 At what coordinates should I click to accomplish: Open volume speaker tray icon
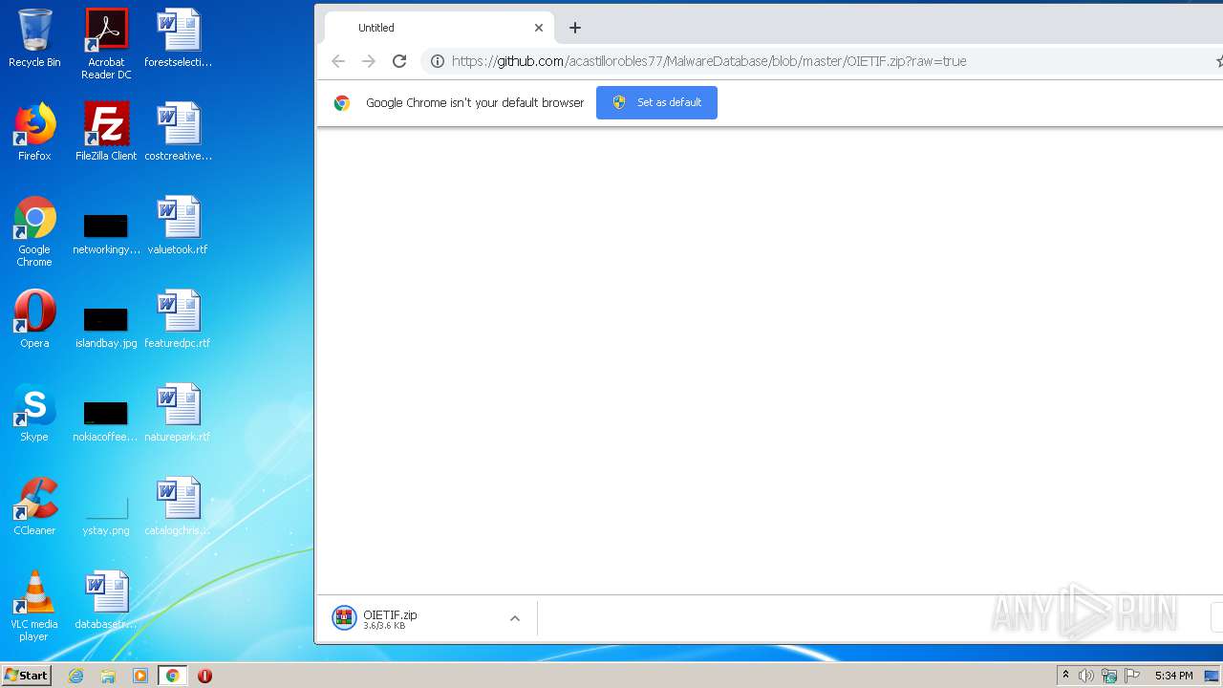1086,676
